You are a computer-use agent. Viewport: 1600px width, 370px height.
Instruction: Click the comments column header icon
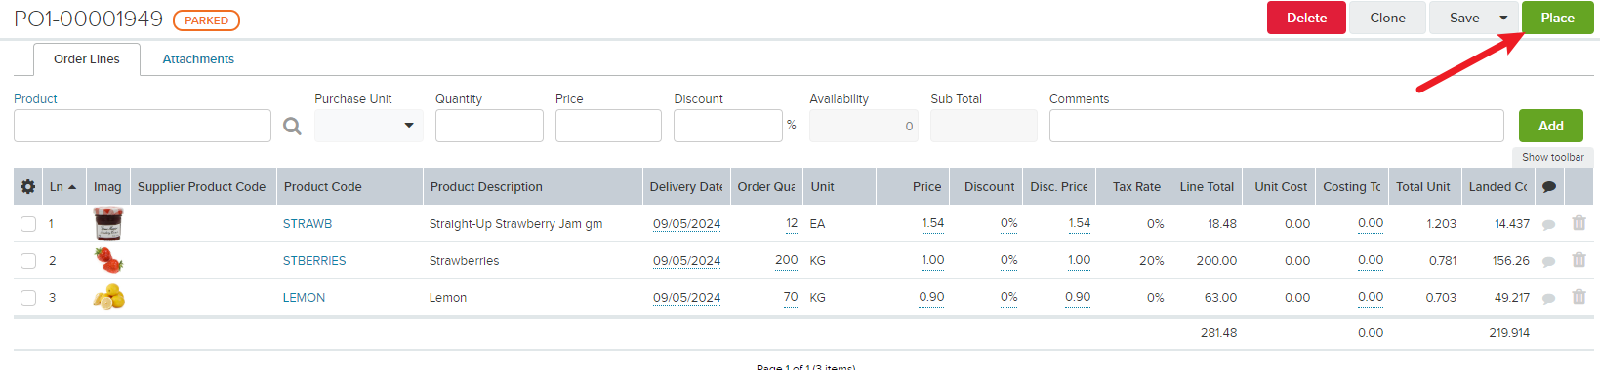1548,187
